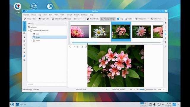This screenshot has height=107, width=190.
Task: Go forward to the next image in preview
Action: [74, 47]
